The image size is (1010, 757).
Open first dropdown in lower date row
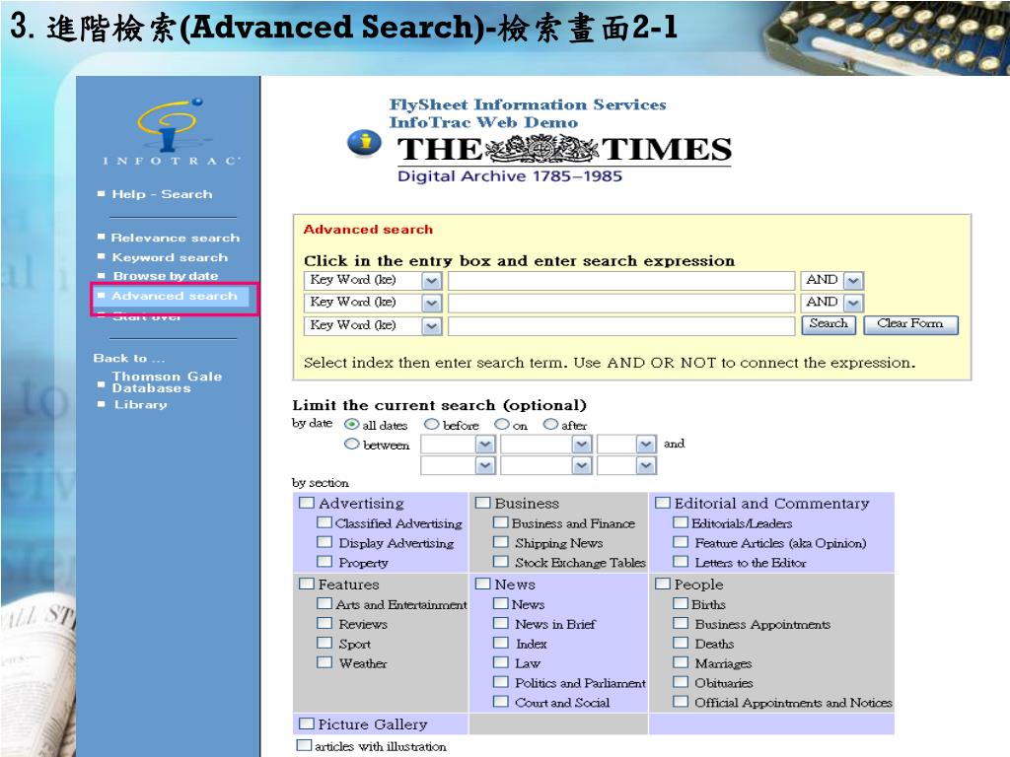coord(458,465)
